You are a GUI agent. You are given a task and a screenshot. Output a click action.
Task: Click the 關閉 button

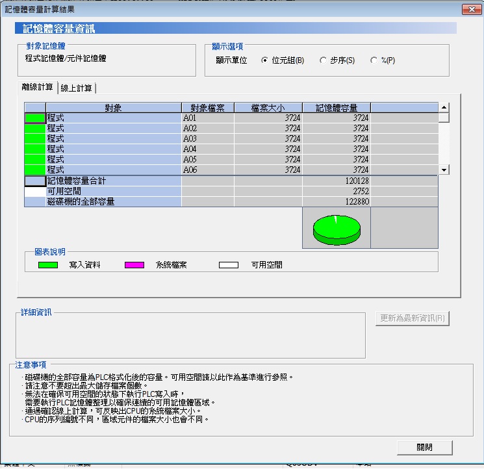click(x=424, y=448)
